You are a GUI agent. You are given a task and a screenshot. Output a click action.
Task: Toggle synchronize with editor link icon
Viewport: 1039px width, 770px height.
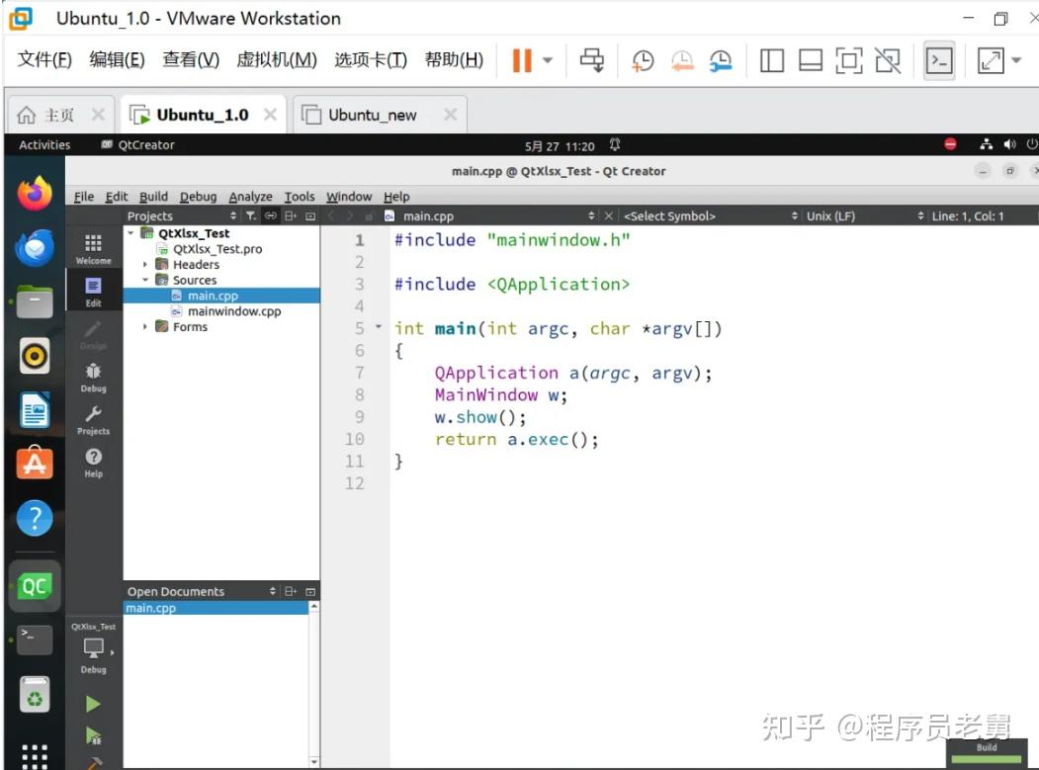click(x=270, y=215)
